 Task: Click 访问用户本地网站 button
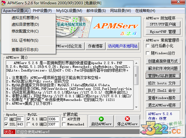(123, 46)
